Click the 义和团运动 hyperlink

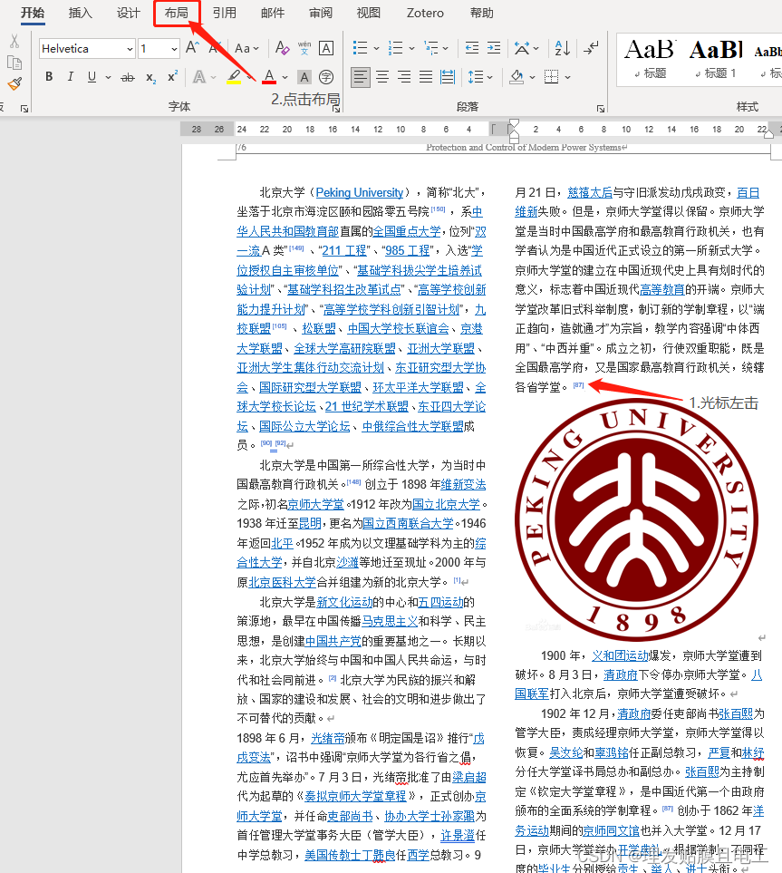620,655
